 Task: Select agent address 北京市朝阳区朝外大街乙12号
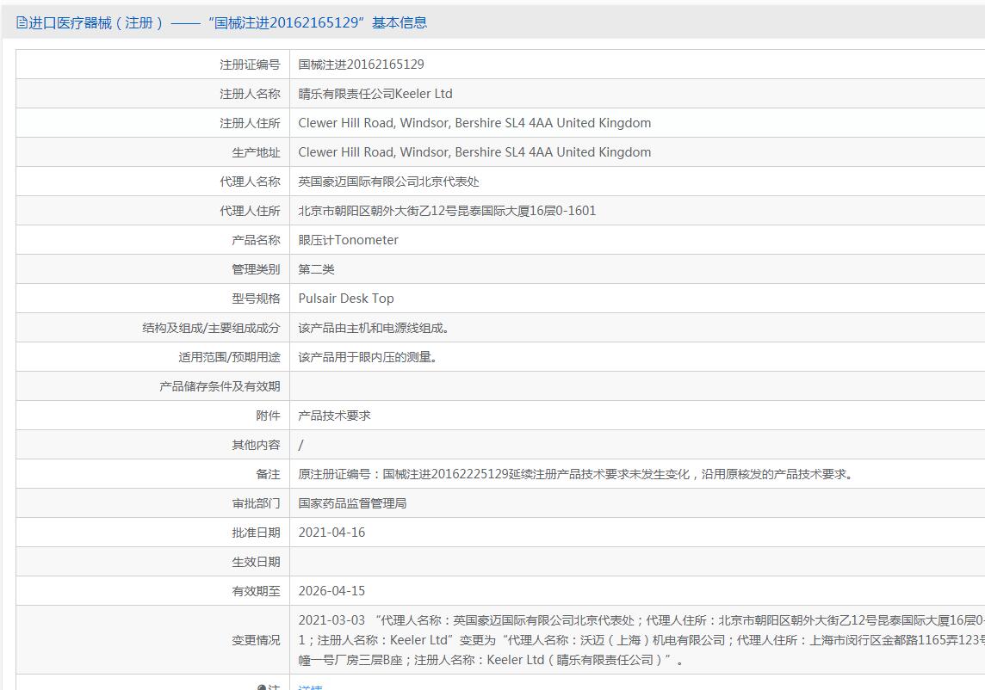(447, 211)
